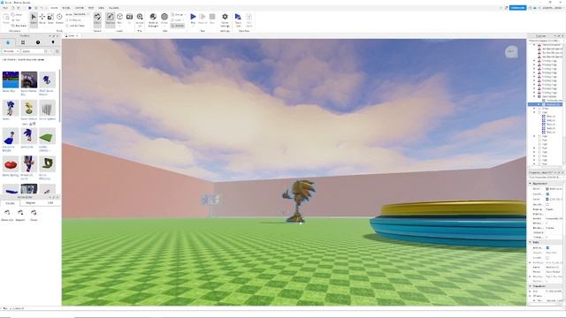Open the Play mode dropdown arrow
Screen dimensions: 566x318
coord(193,26)
